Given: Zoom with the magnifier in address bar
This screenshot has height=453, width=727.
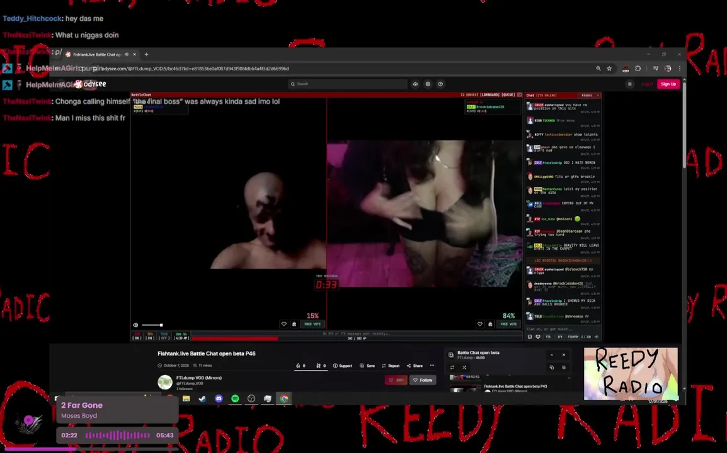Looking at the screenshot, I should [x=598, y=69].
